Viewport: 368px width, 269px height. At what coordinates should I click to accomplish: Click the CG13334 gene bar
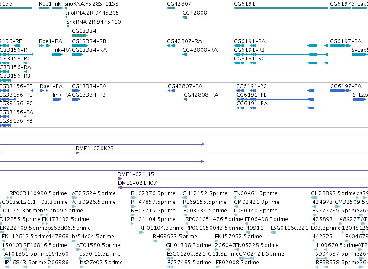click(80, 35)
